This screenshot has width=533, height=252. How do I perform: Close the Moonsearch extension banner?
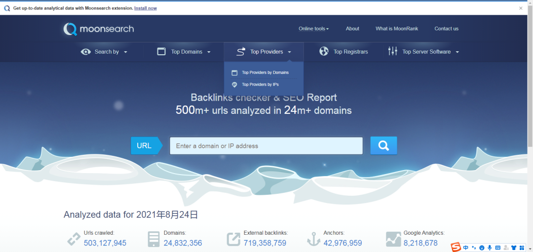(x=521, y=8)
